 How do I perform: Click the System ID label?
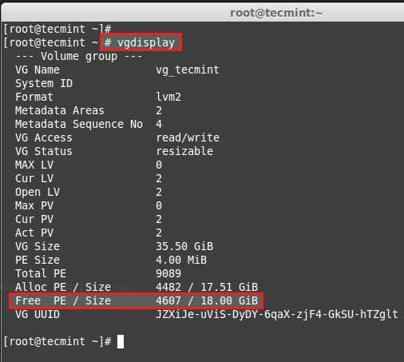[x=44, y=83]
